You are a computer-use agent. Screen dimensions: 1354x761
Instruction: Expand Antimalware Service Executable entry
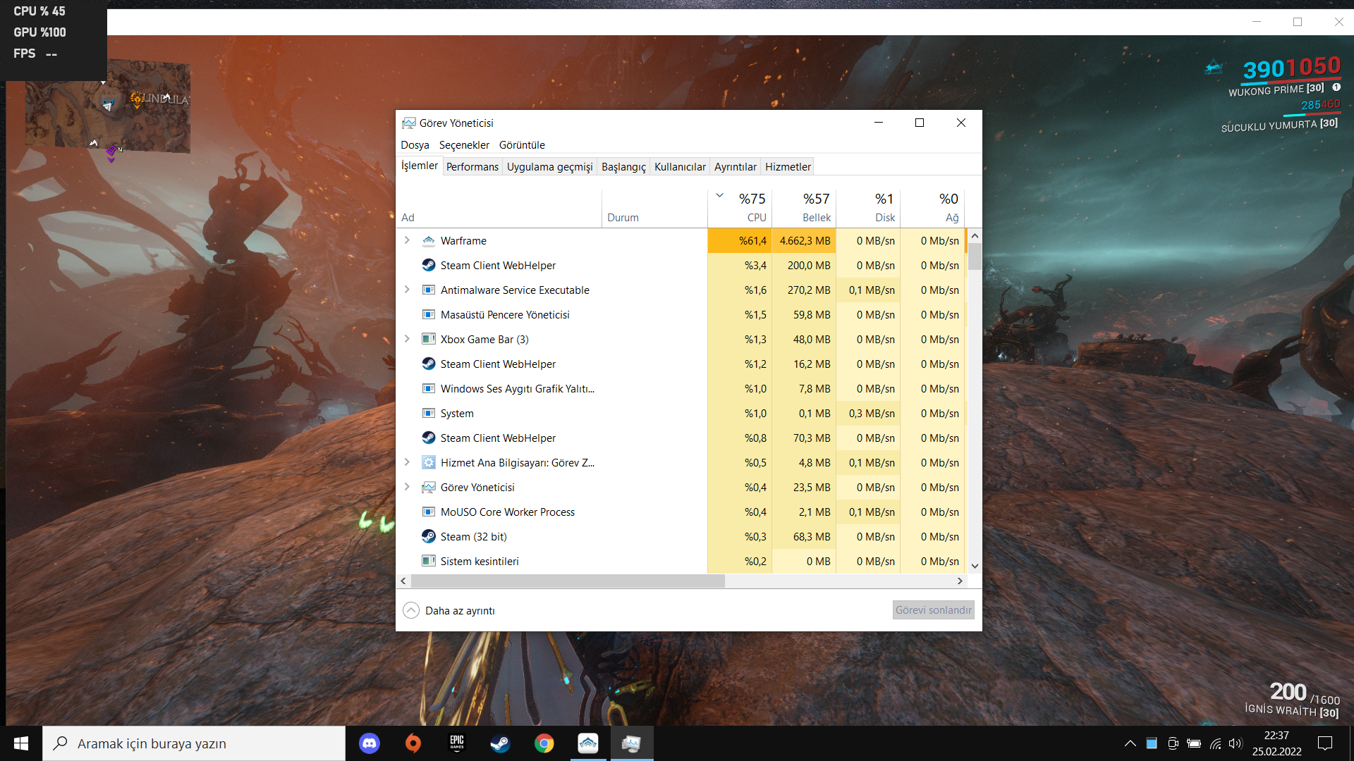407,290
